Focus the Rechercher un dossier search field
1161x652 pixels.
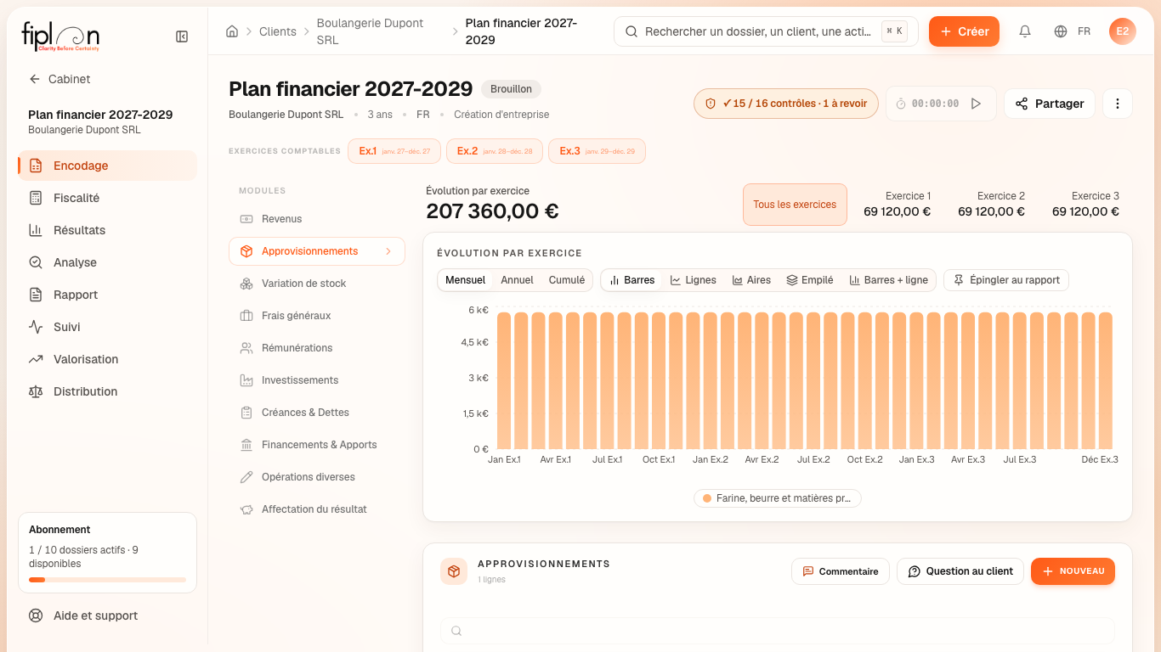click(x=766, y=31)
